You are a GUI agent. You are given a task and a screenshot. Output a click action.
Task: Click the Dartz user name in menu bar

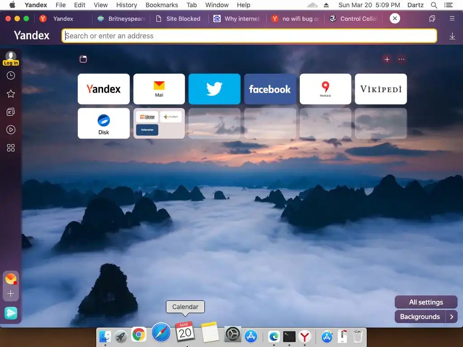(416, 5)
